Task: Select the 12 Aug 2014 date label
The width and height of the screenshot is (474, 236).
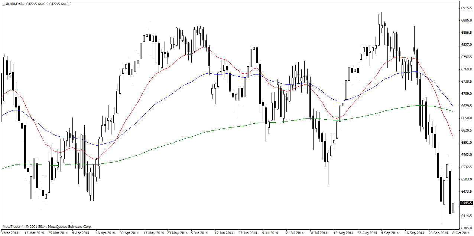Action: tap(343, 233)
